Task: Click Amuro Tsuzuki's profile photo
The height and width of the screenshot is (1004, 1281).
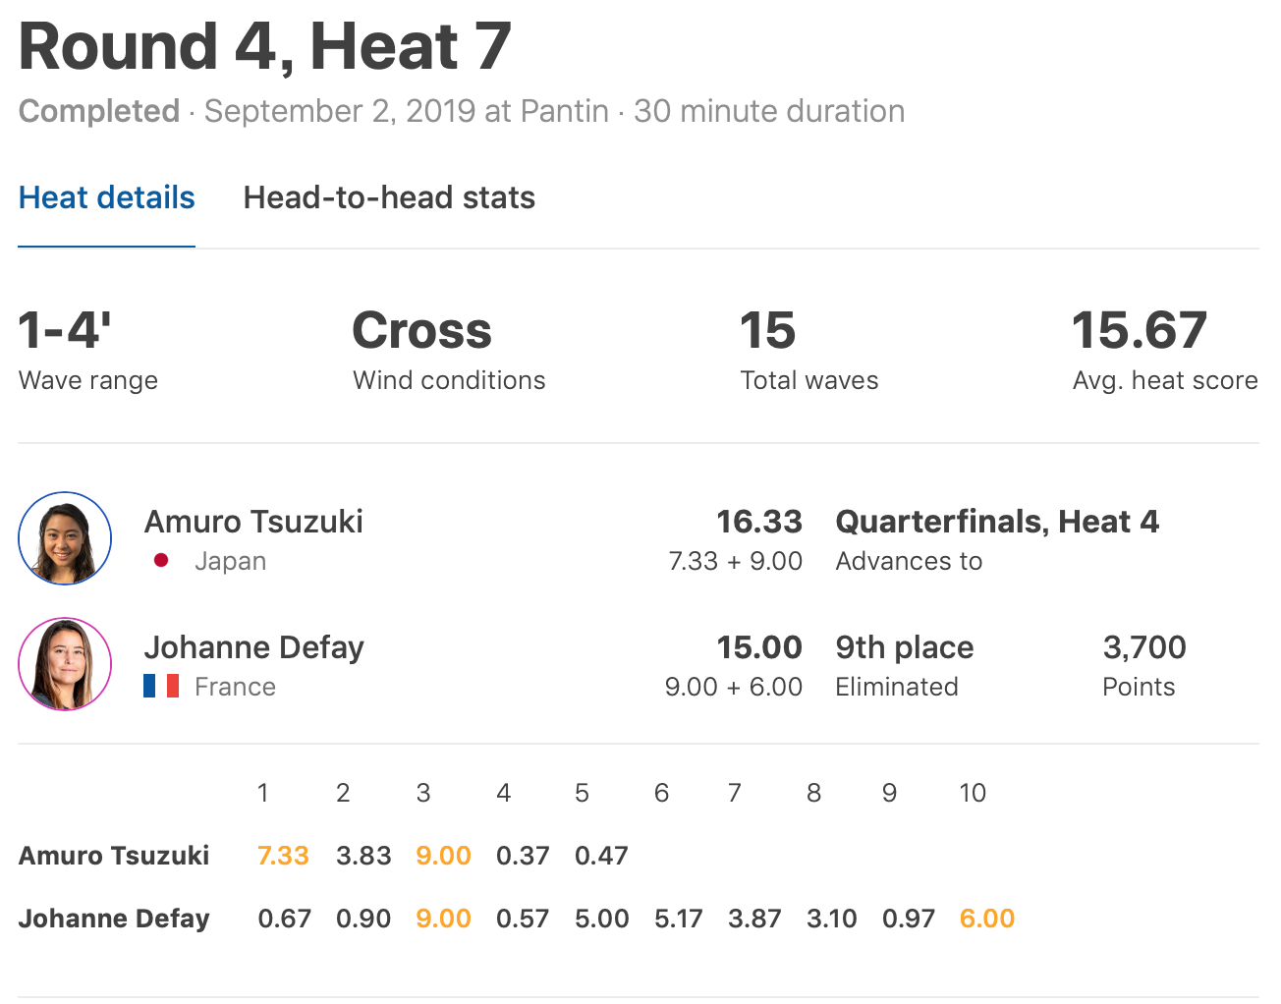Action: click(x=65, y=538)
